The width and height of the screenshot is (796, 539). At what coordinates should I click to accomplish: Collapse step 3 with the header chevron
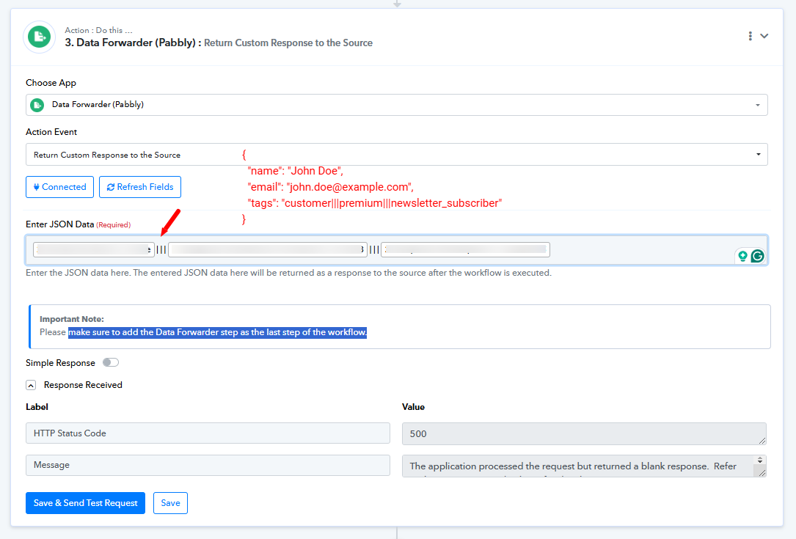[x=764, y=36]
